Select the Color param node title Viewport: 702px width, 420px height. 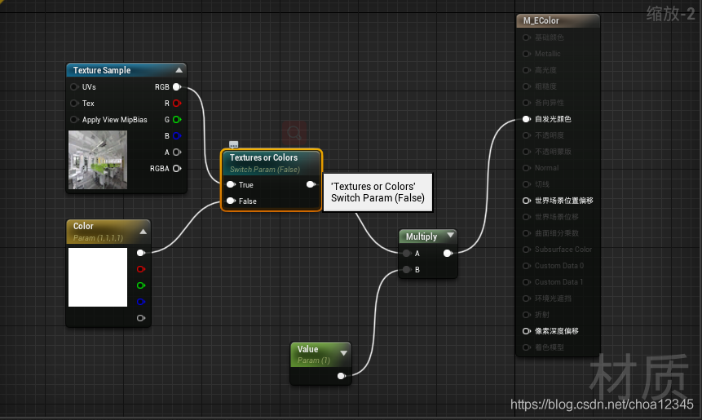pyautogui.click(x=83, y=226)
